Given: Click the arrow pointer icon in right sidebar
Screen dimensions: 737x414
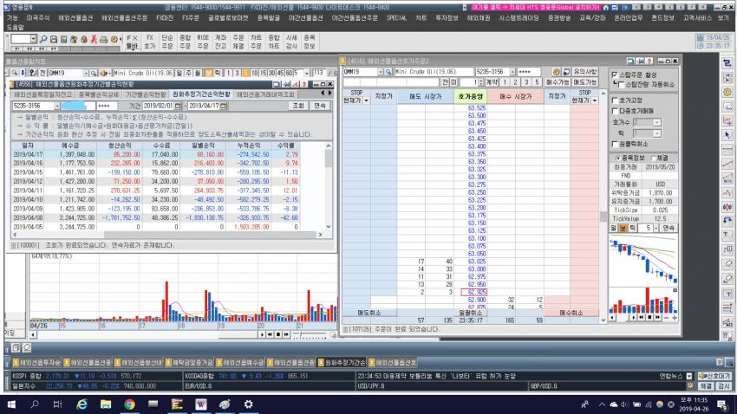Looking at the screenshot, I should click(x=727, y=135).
